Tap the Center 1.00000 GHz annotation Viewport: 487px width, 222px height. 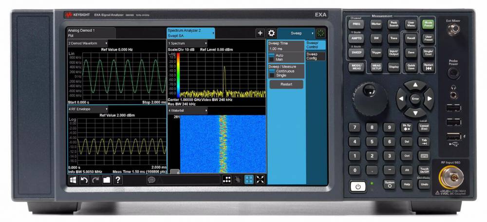tap(186, 100)
